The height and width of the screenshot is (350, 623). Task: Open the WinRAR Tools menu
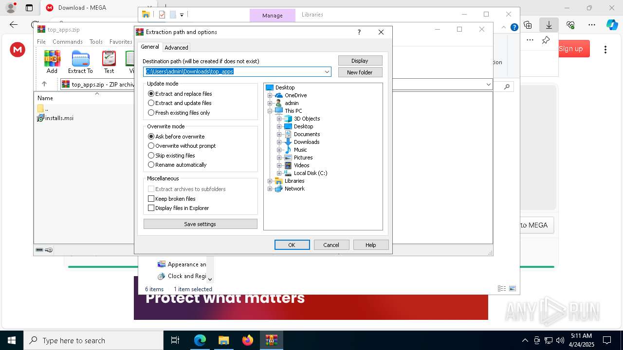[x=96, y=42]
